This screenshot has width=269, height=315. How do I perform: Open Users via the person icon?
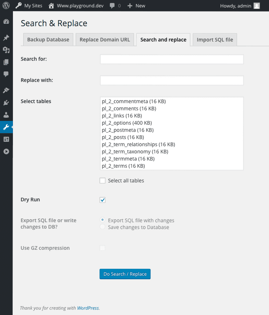[x=6, y=115]
